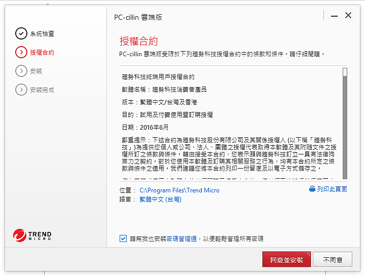Click the 不同意 button
This screenshot has height=280, width=365.
(333, 260)
